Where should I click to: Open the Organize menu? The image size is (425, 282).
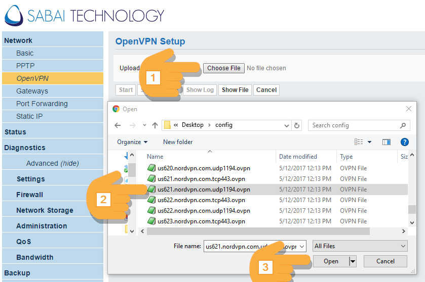[x=132, y=142]
